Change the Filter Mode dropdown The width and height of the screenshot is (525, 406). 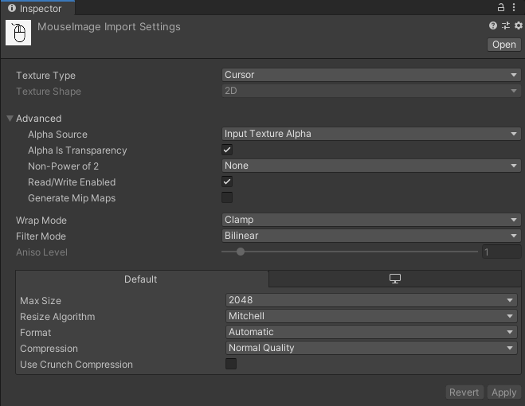click(370, 236)
